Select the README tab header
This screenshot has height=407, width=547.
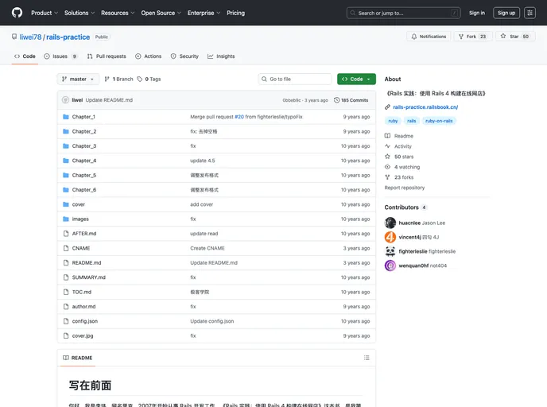tap(77, 358)
